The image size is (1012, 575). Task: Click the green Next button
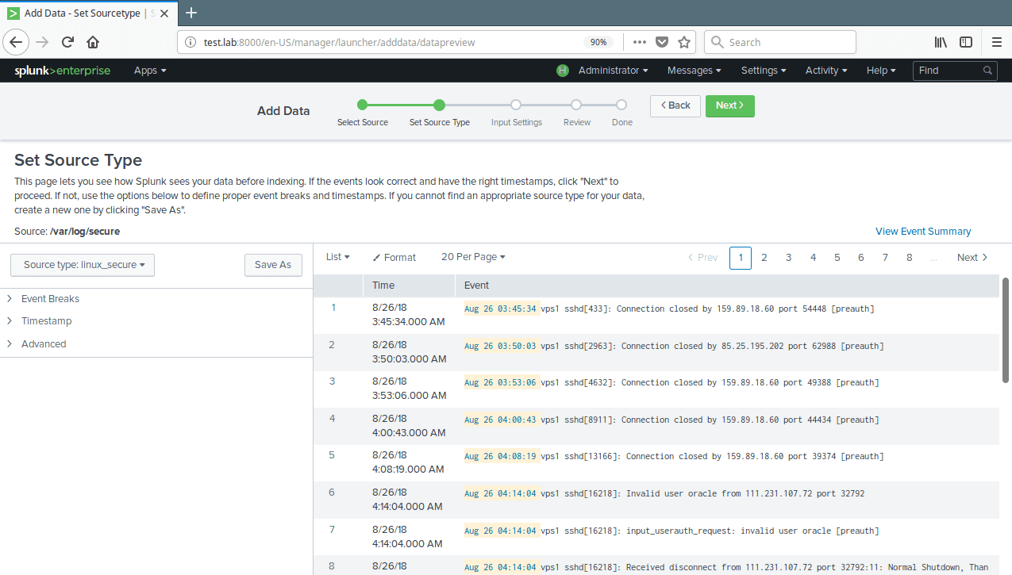tap(729, 105)
